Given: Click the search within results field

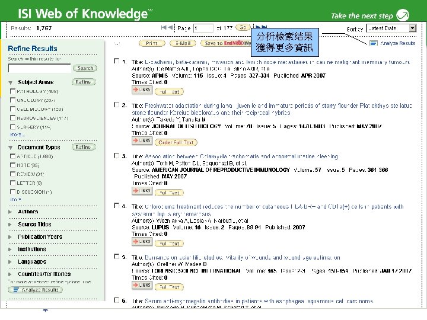Looking at the screenshot, I should pyautogui.click(x=40, y=68).
